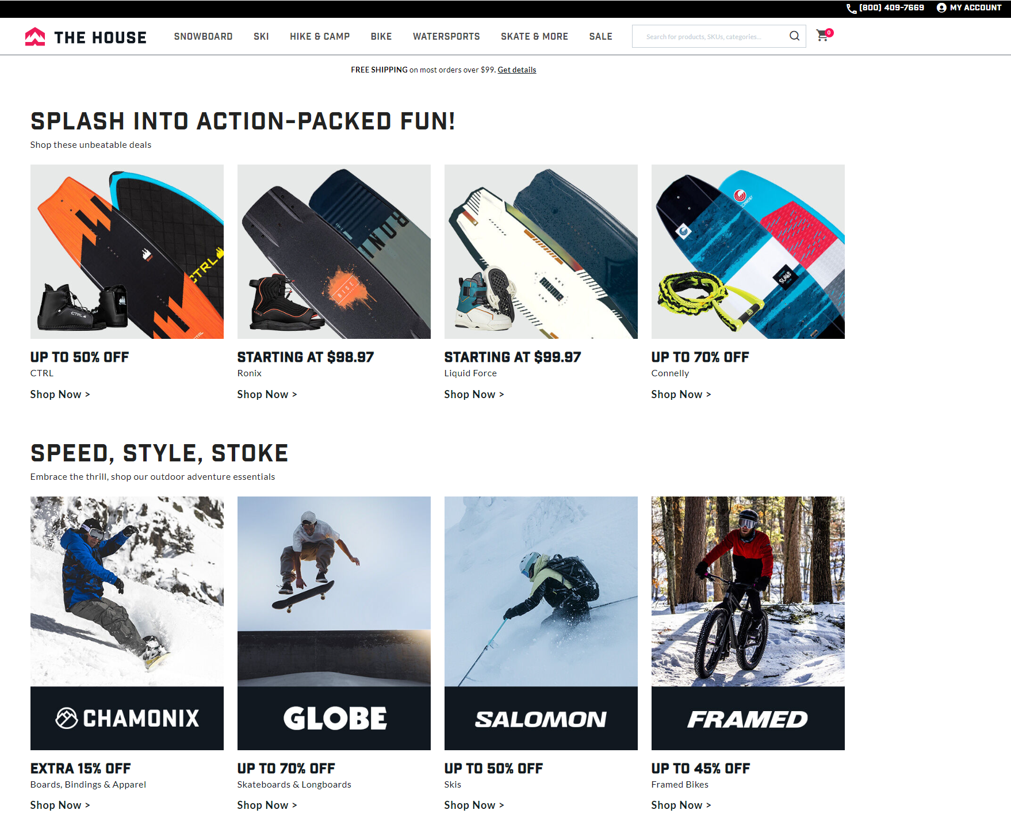This screenshot has height=825, width=1011.
Task: Call the phone number in header
Action: coord(891,7)
